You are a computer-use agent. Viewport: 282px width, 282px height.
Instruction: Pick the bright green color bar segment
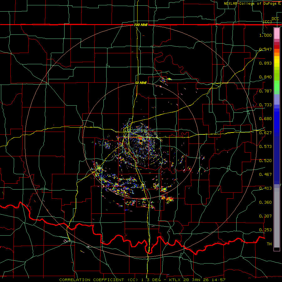[x=277, y=86]
